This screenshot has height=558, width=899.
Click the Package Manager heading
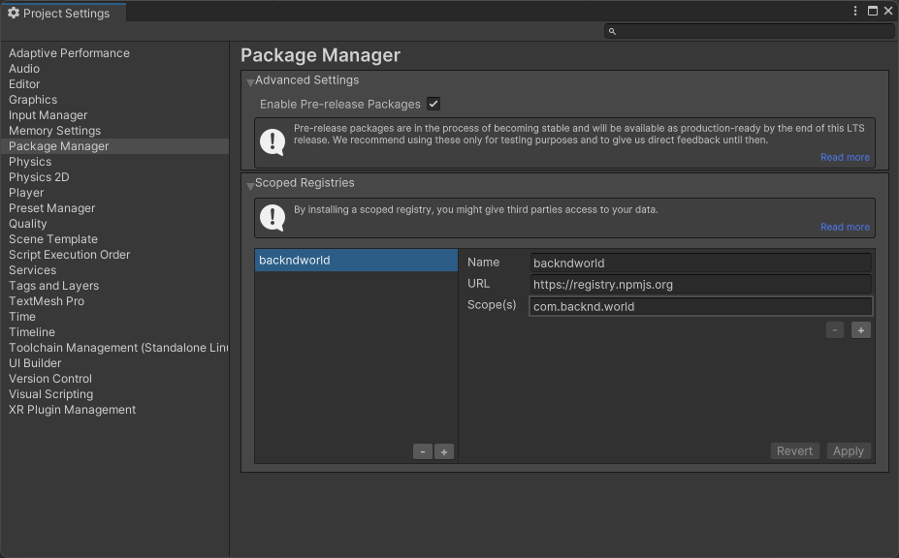[320, 55]
